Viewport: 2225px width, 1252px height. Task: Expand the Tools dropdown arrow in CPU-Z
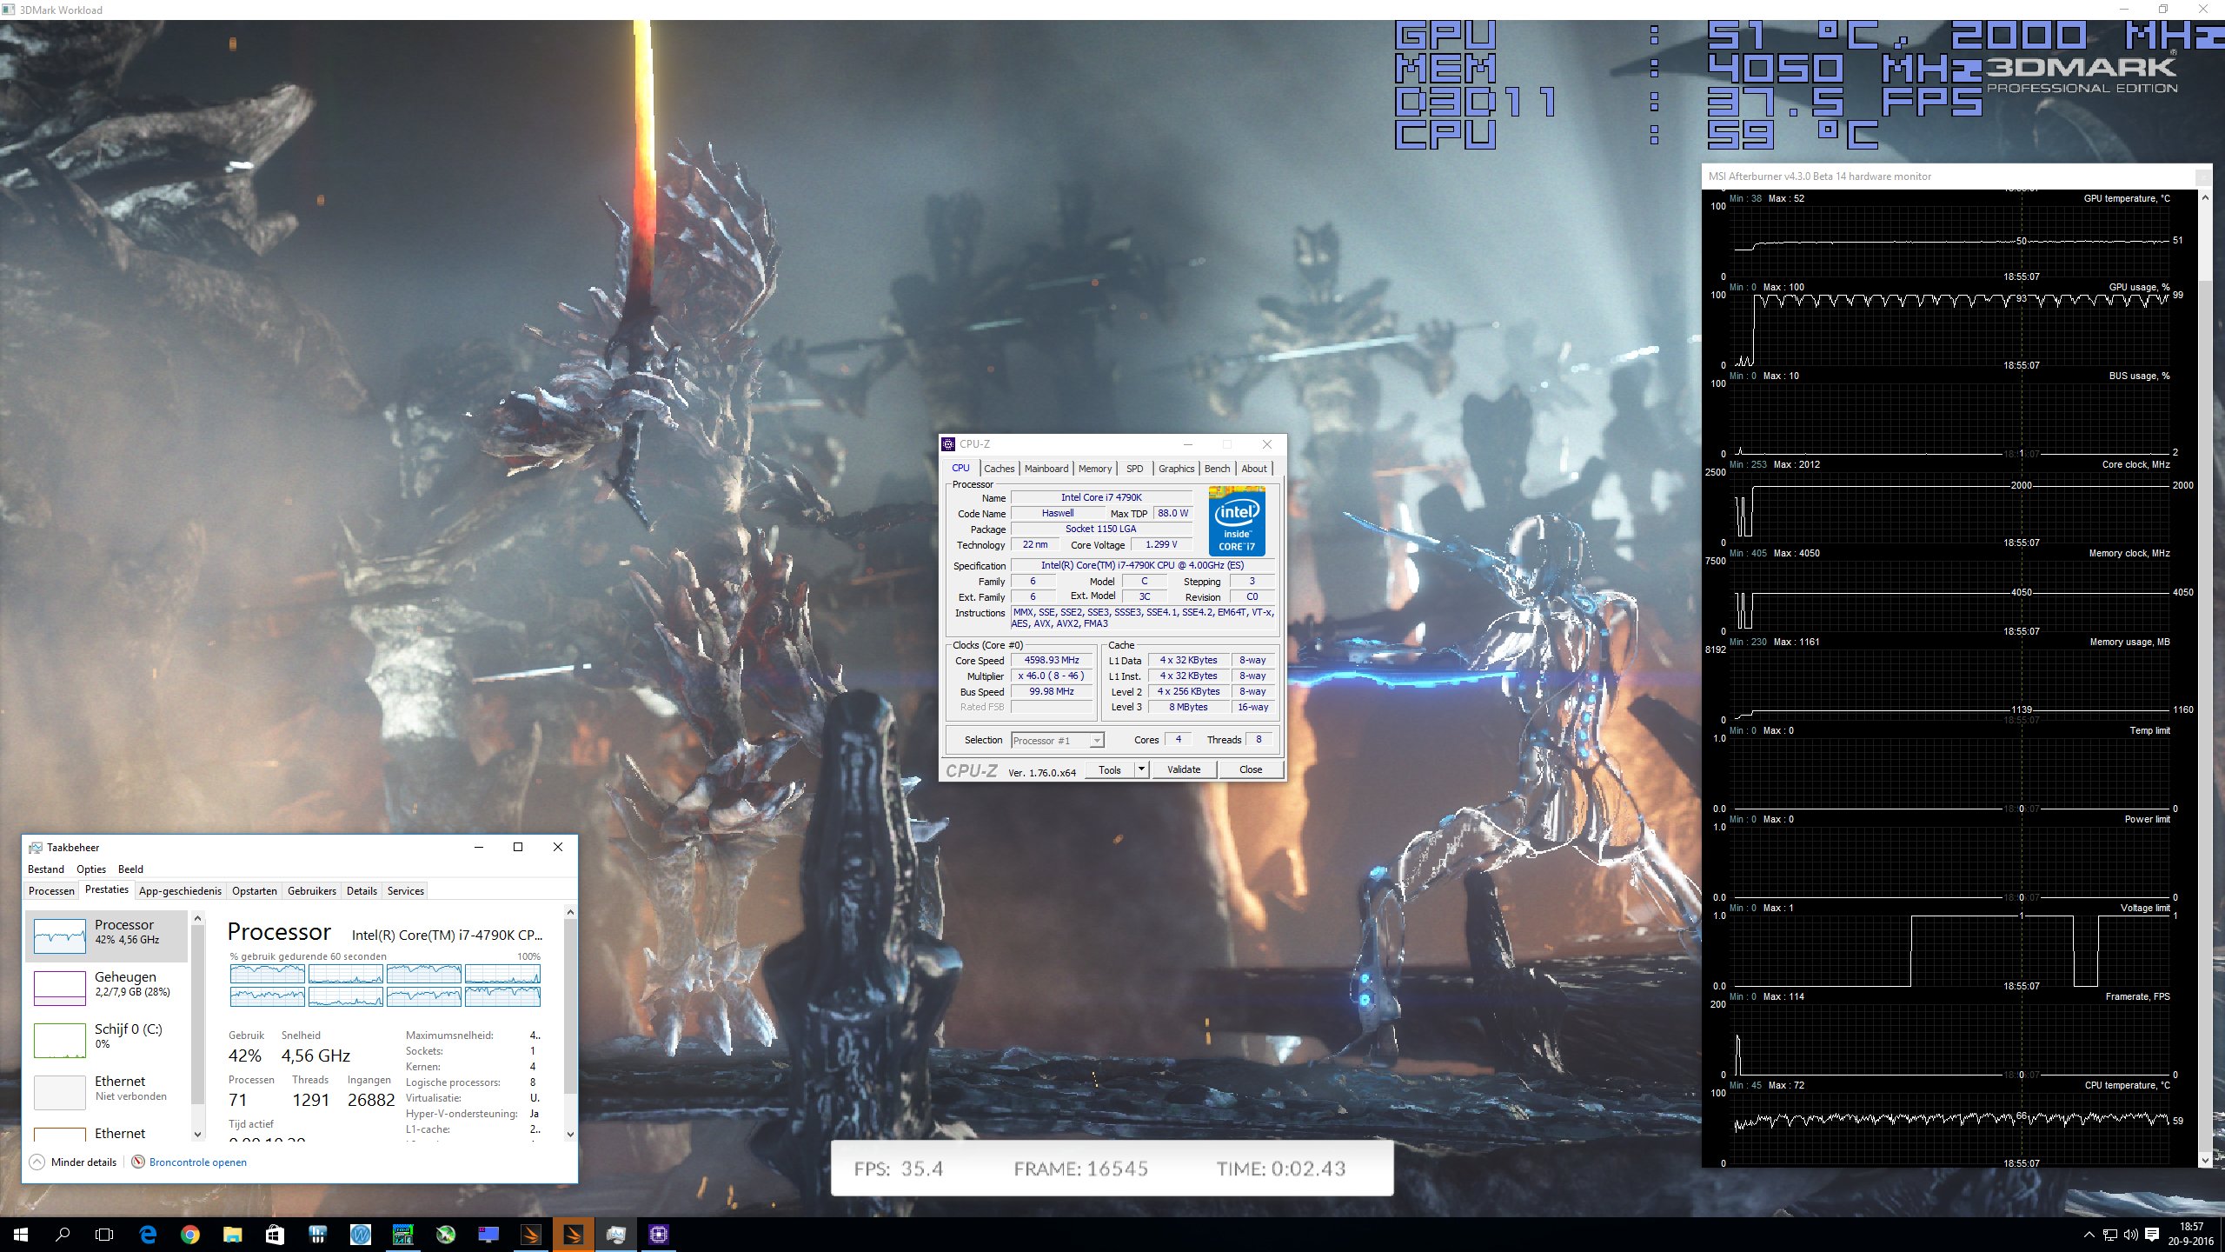click(x=1141, y=769)
